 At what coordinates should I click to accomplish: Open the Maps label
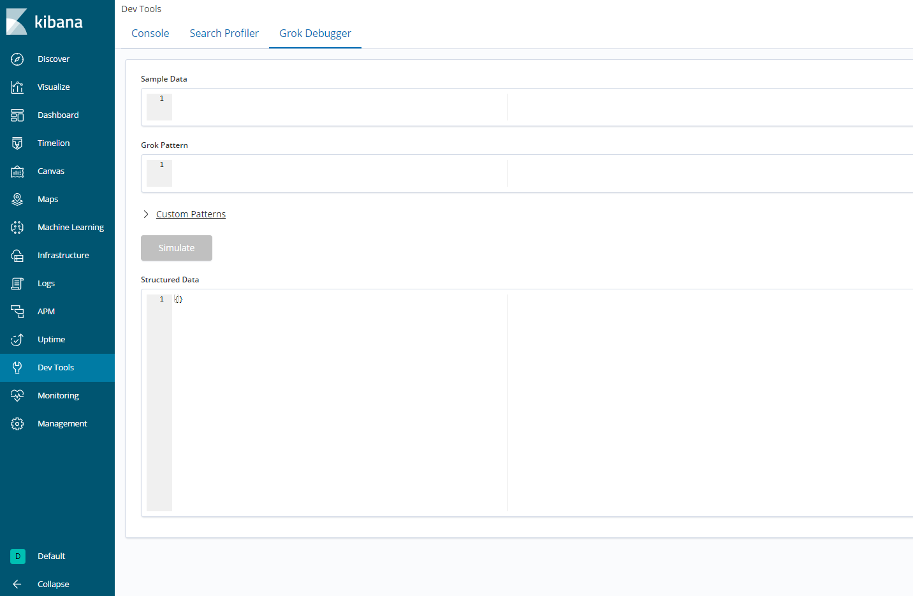(48, 200)
